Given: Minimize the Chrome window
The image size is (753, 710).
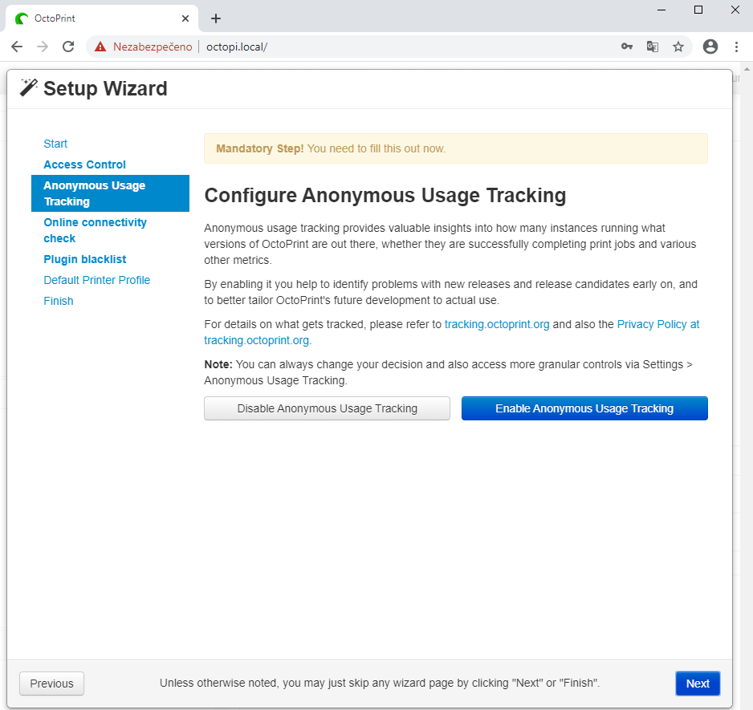Looking at the screenshot, I should click(x=661, y=10).
